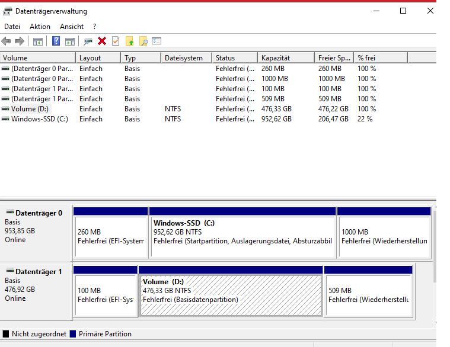Click the properties checkmark page icon

(x=116, y=41)
